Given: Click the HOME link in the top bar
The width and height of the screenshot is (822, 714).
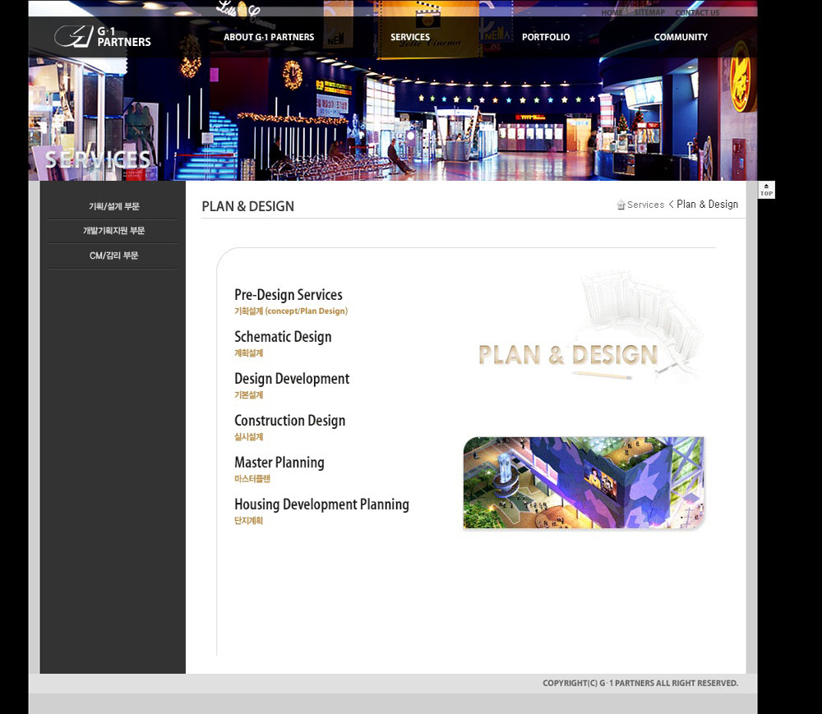Looking at the screenshot, I should (x=612, y=13).
